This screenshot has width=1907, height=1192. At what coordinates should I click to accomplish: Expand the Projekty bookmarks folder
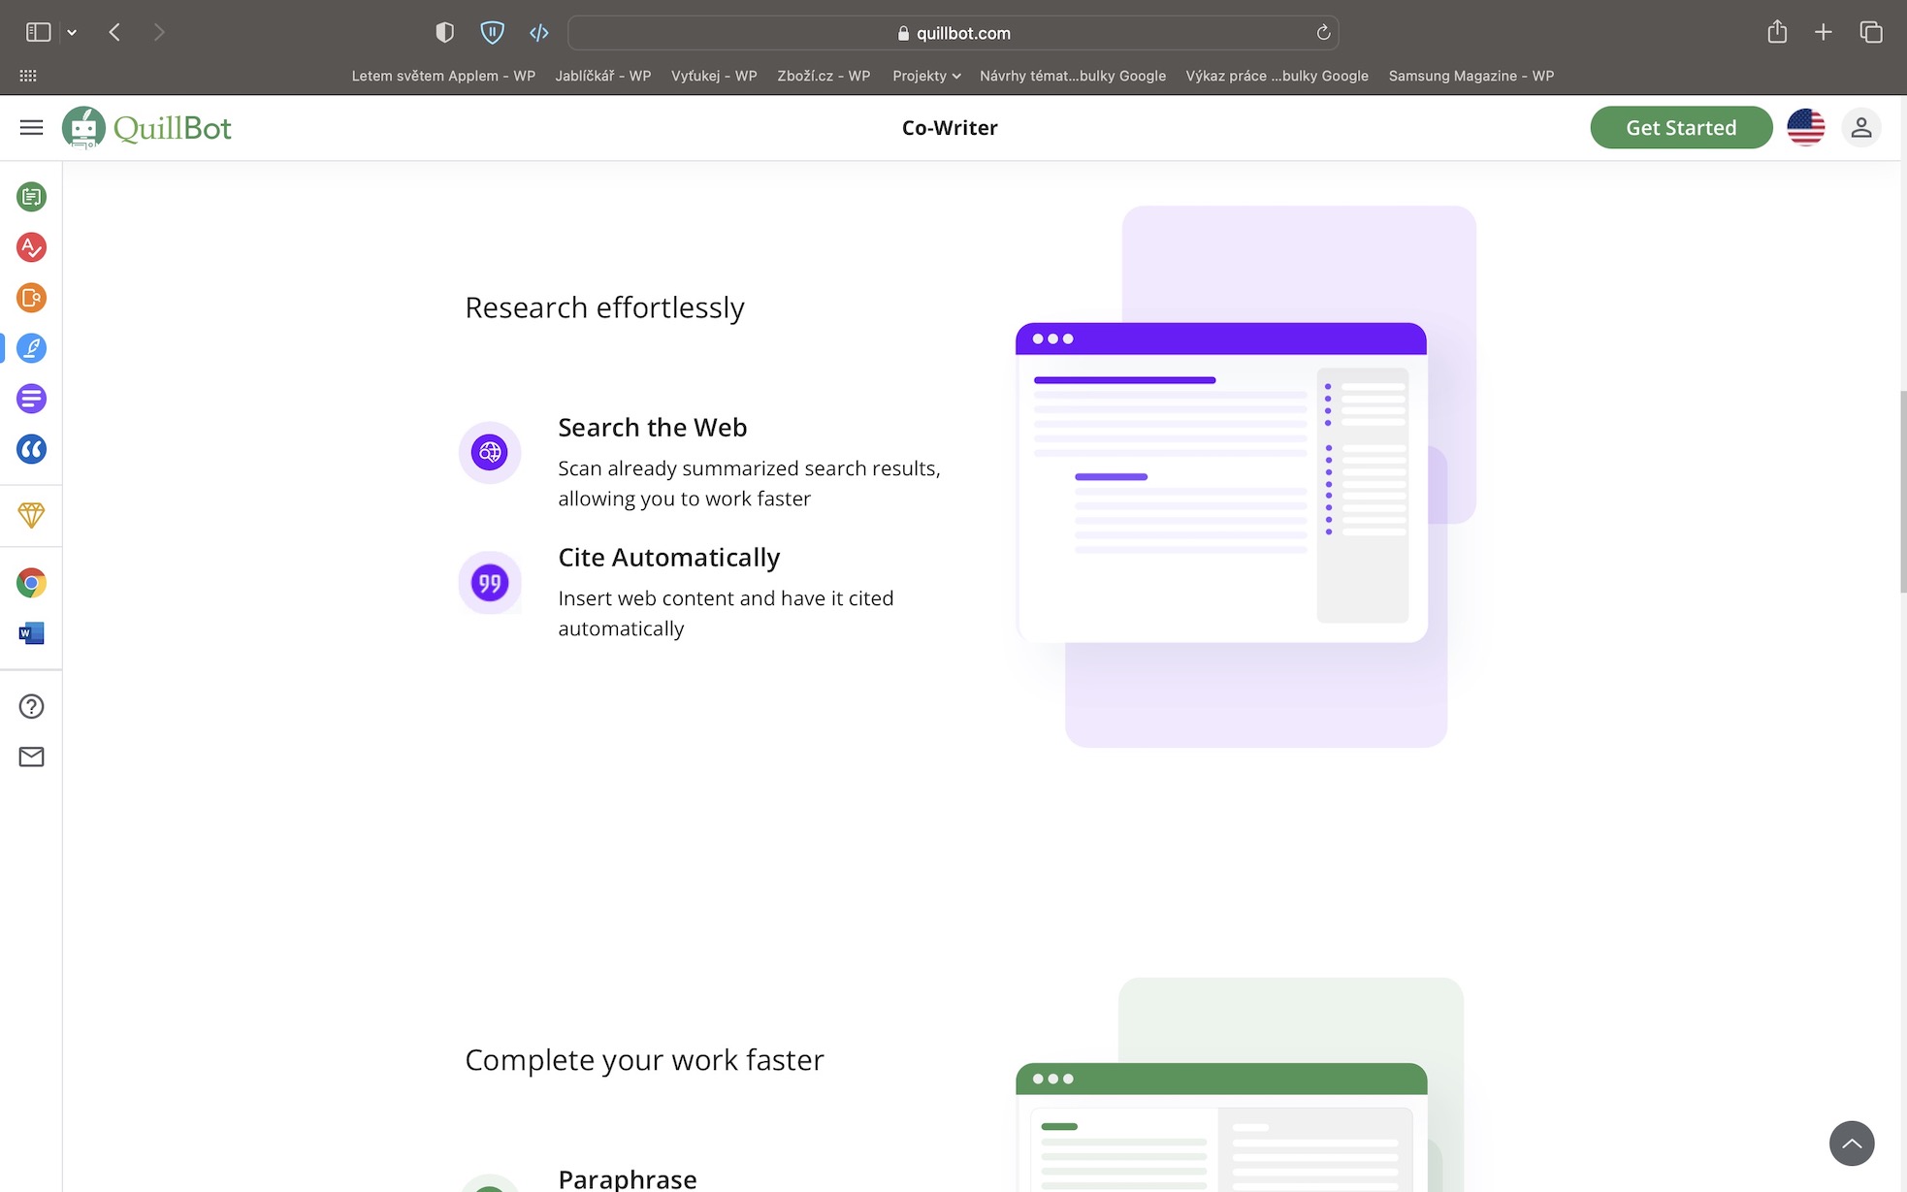(x=926, y=76)
